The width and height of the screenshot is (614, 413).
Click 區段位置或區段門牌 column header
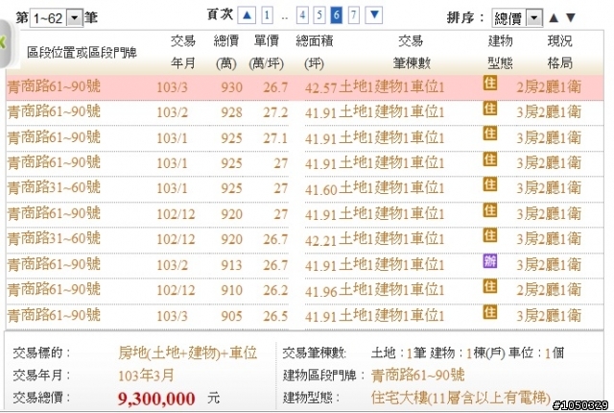pyautogui.click(x=82, y=52)
